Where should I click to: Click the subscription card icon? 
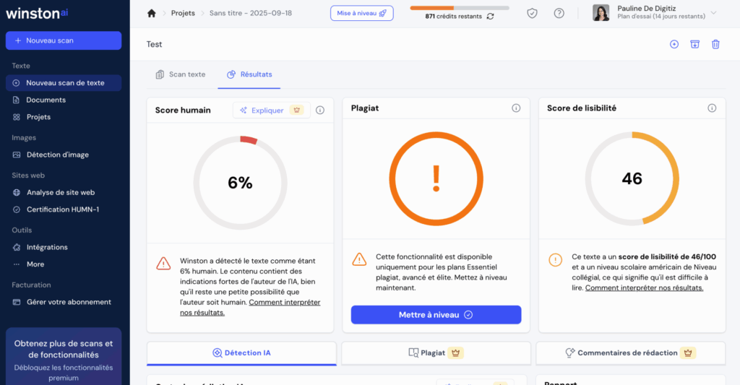pyautogui.click(x=17, y=302)
